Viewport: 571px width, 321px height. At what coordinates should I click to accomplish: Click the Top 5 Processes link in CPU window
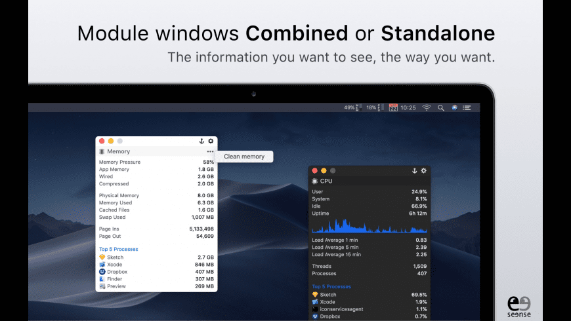click(x=331, y=286)
